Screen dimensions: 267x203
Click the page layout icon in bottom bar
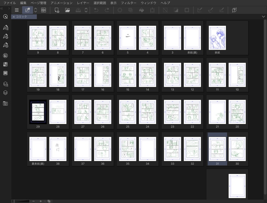[49, 201]
